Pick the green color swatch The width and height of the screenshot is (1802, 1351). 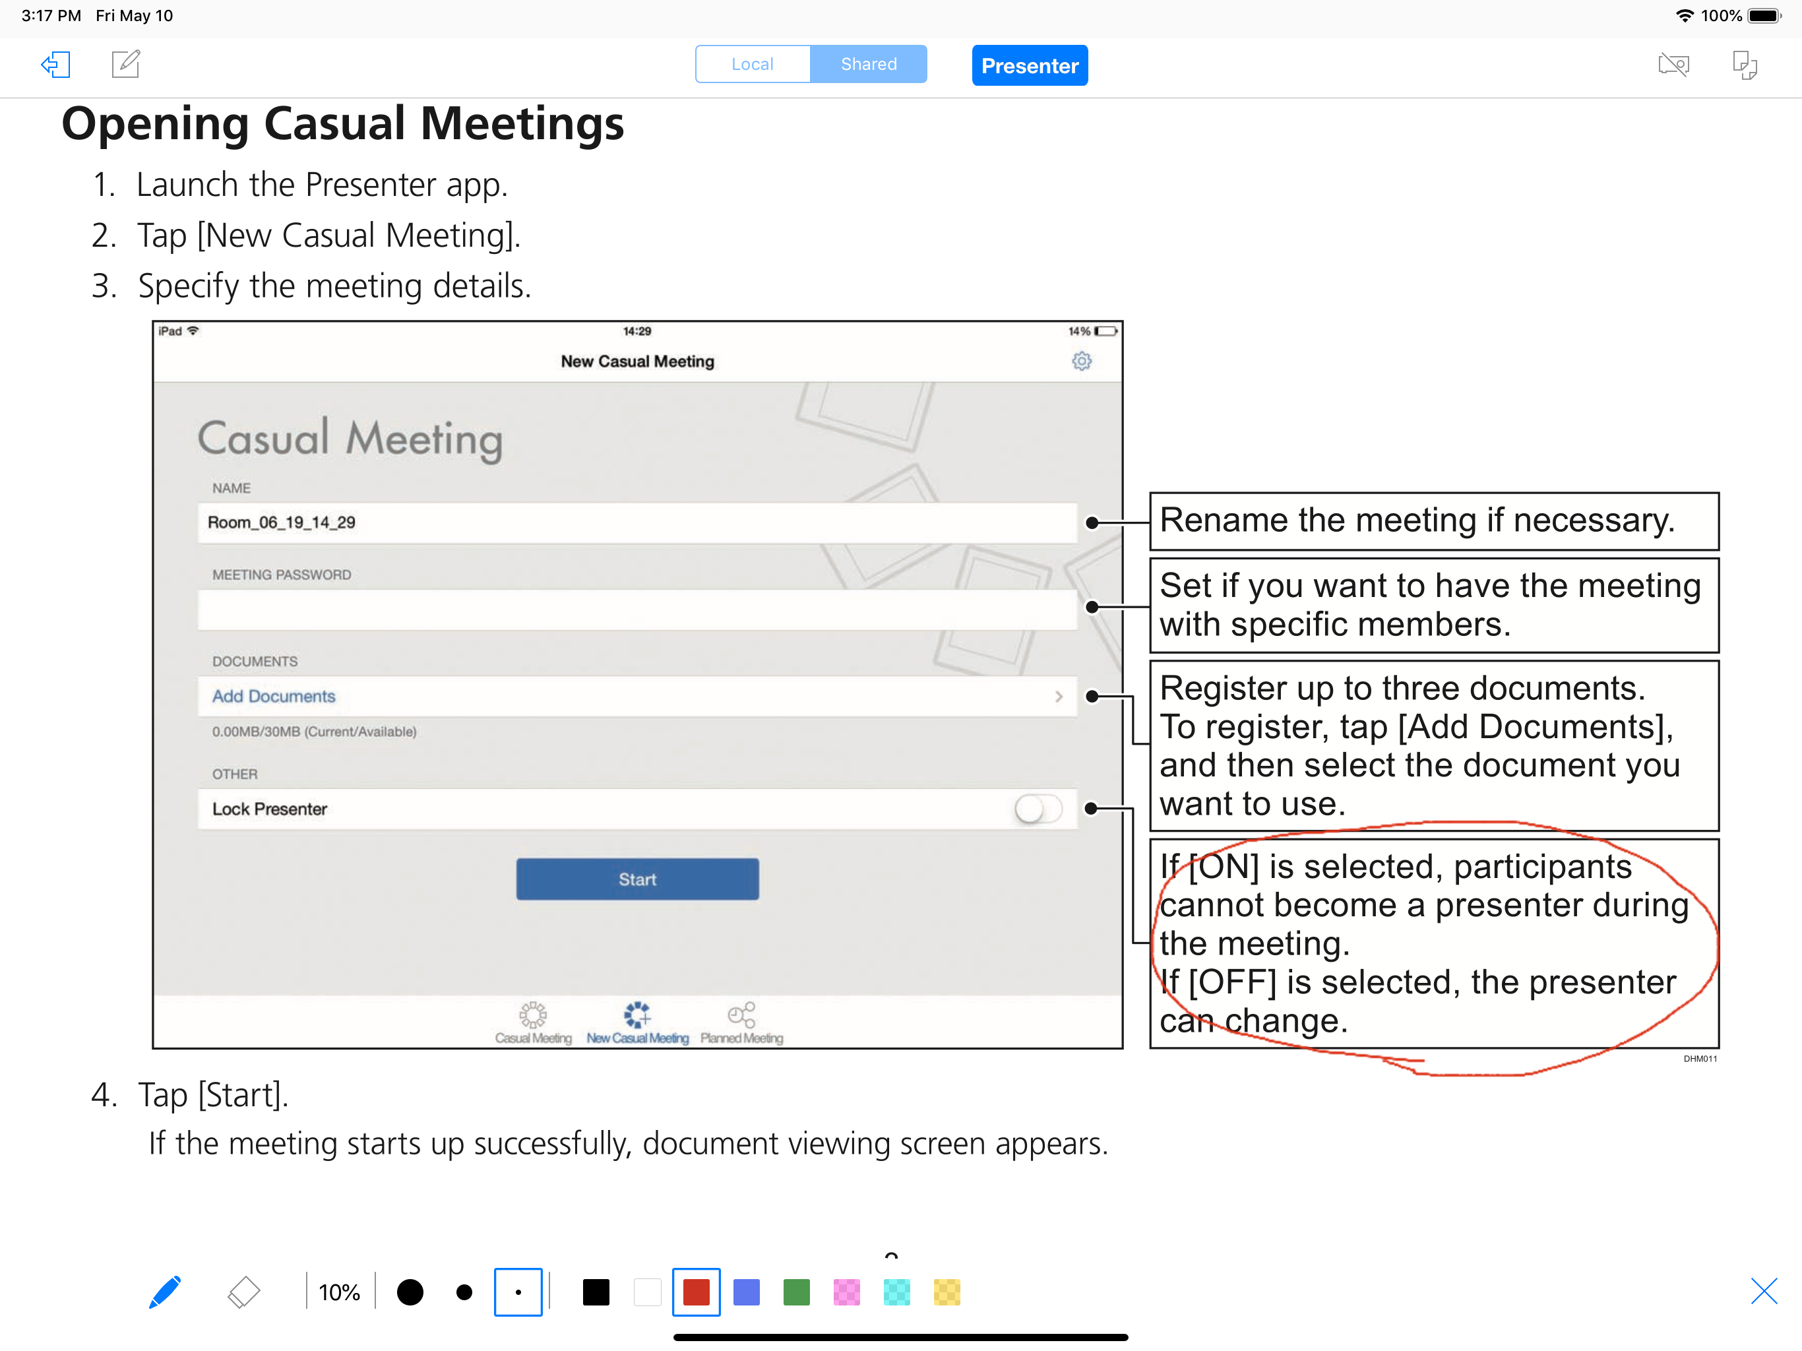point(797,1292)
